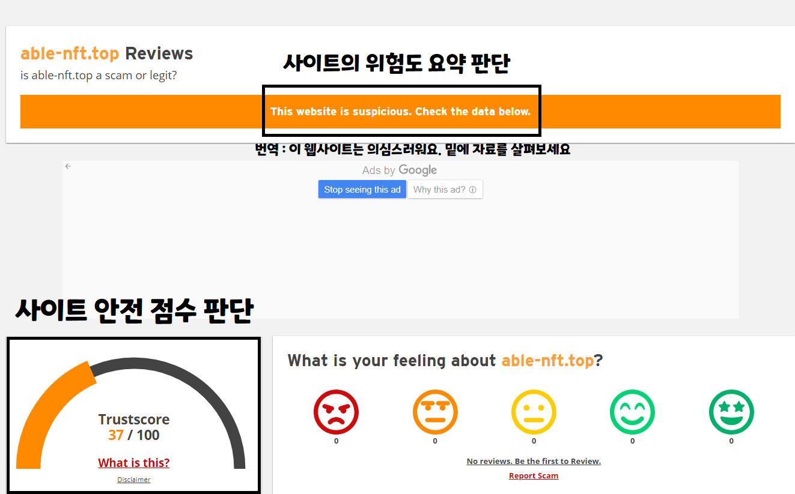Select the smiling green face rating
The width and height of the screenshot is (795, 494).
tap(632, 412)
